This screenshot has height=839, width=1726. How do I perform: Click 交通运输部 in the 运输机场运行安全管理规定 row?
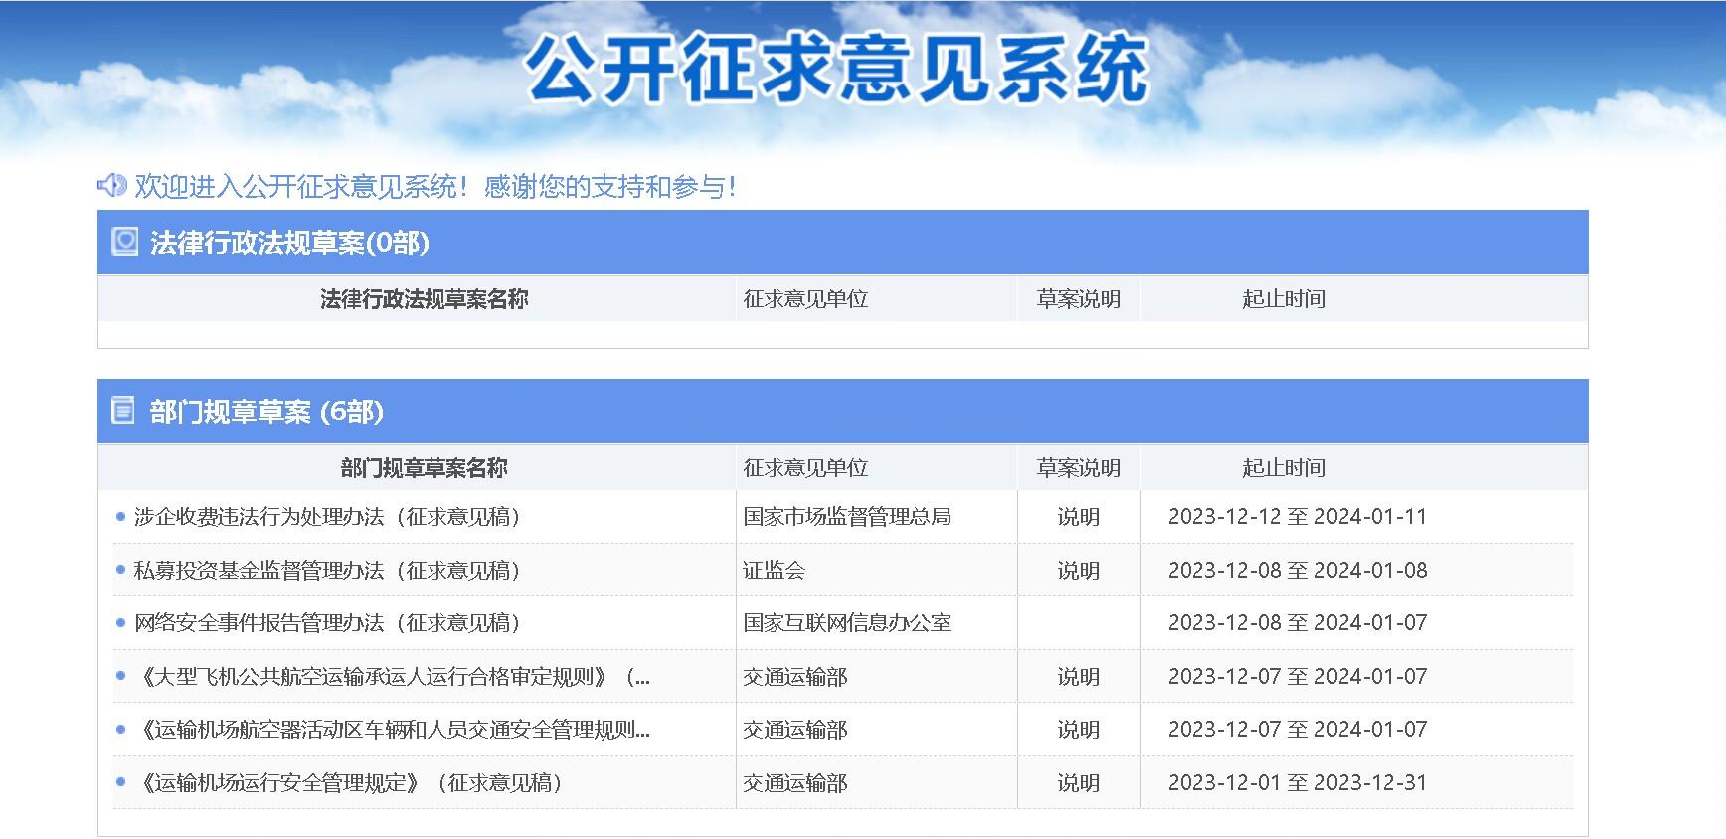point(795,783)
